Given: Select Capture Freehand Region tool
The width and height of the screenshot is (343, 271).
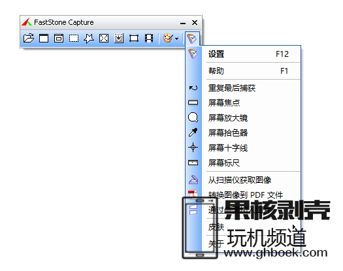Looking at the screenshot, I should 89,39.
